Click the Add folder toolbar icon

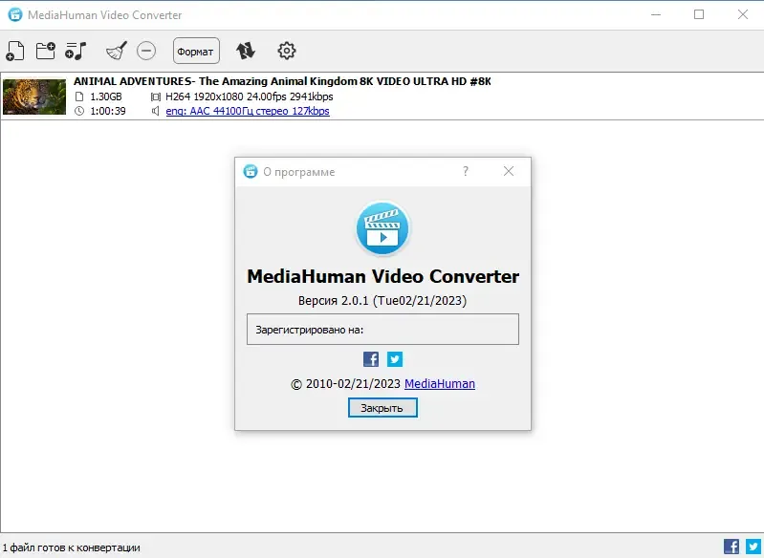pyautogui.click(x=45, y=51)
